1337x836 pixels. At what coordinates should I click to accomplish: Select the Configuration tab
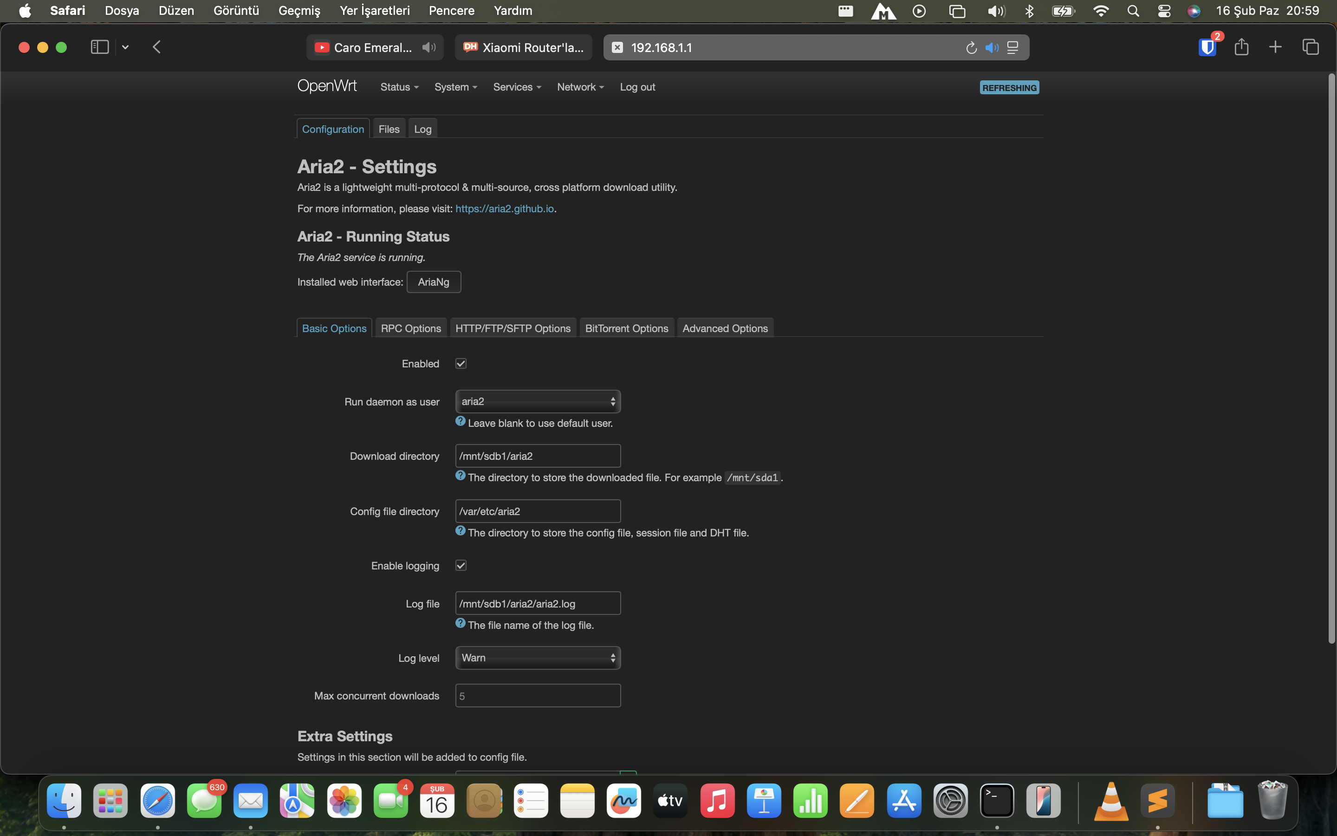[333, 129]
